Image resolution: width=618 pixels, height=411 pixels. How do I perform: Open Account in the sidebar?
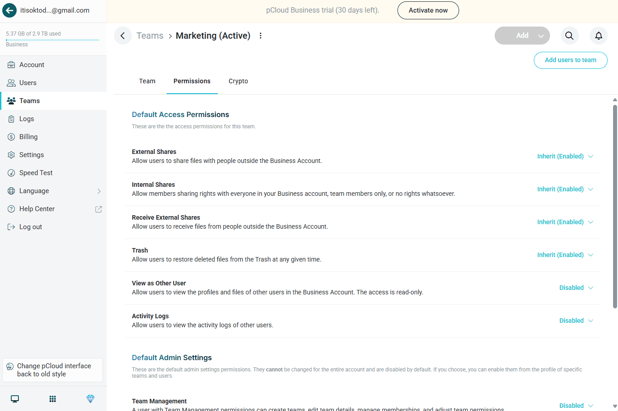[x=53, y=65]
